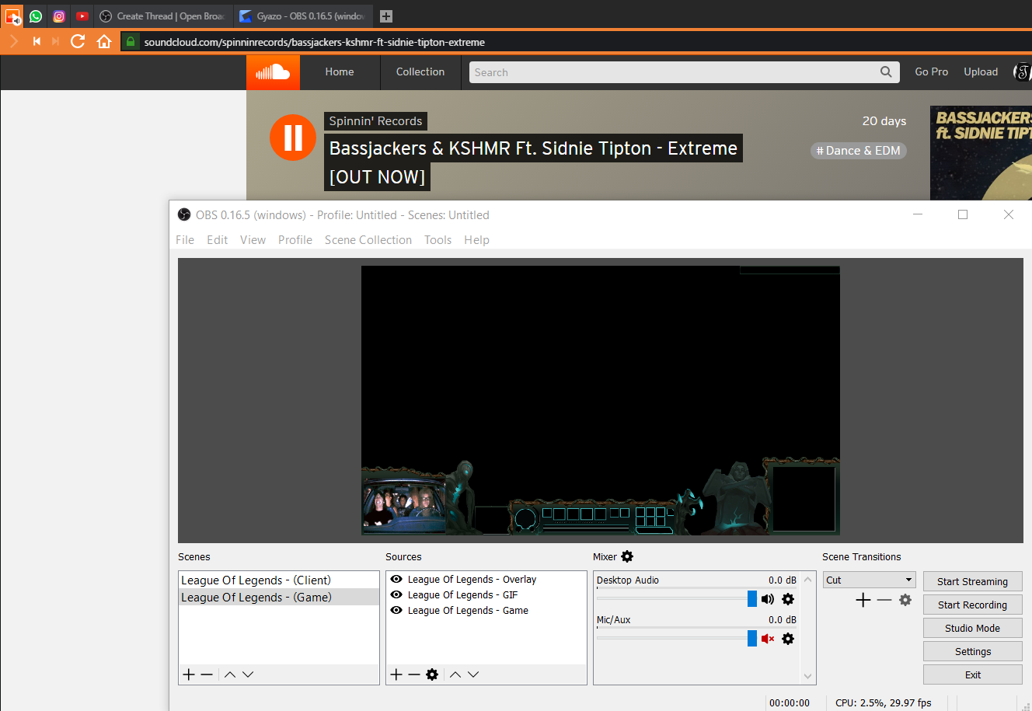
Task: Open the SoundCloud logo home icon
Action: coord(273,72)
